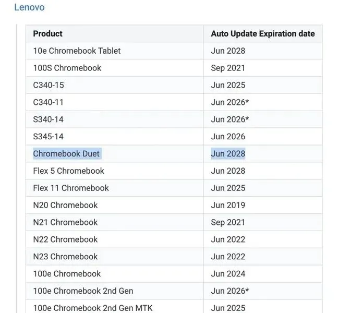This screenshot has width=338, height=313.
Task: Select the Flex 5 Chromebook cell
Action: click(68, 171)
